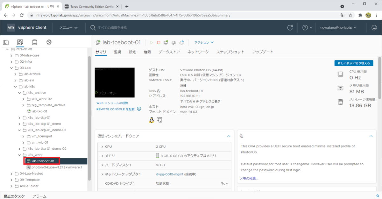The height and width of the screenshot is (199, 382).
Task: Click the translate page icon in address bar
Action: point(342,15)
